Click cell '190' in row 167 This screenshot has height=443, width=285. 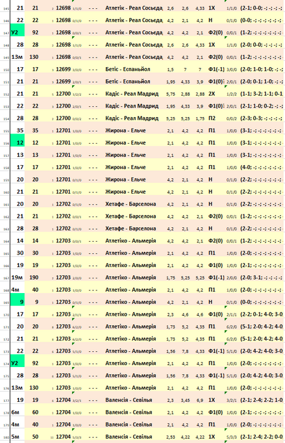(x=34, y=277)
